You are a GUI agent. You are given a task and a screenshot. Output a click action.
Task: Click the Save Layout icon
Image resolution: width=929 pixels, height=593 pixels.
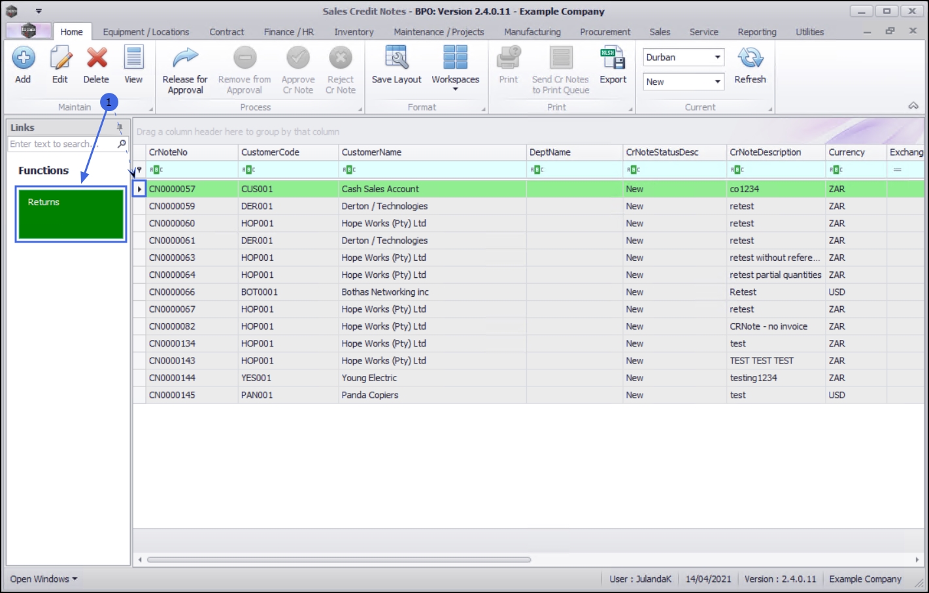396,58
